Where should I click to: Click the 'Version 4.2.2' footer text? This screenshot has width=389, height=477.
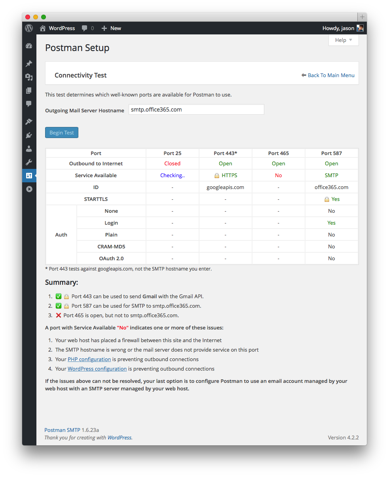[x=343, y=437]
